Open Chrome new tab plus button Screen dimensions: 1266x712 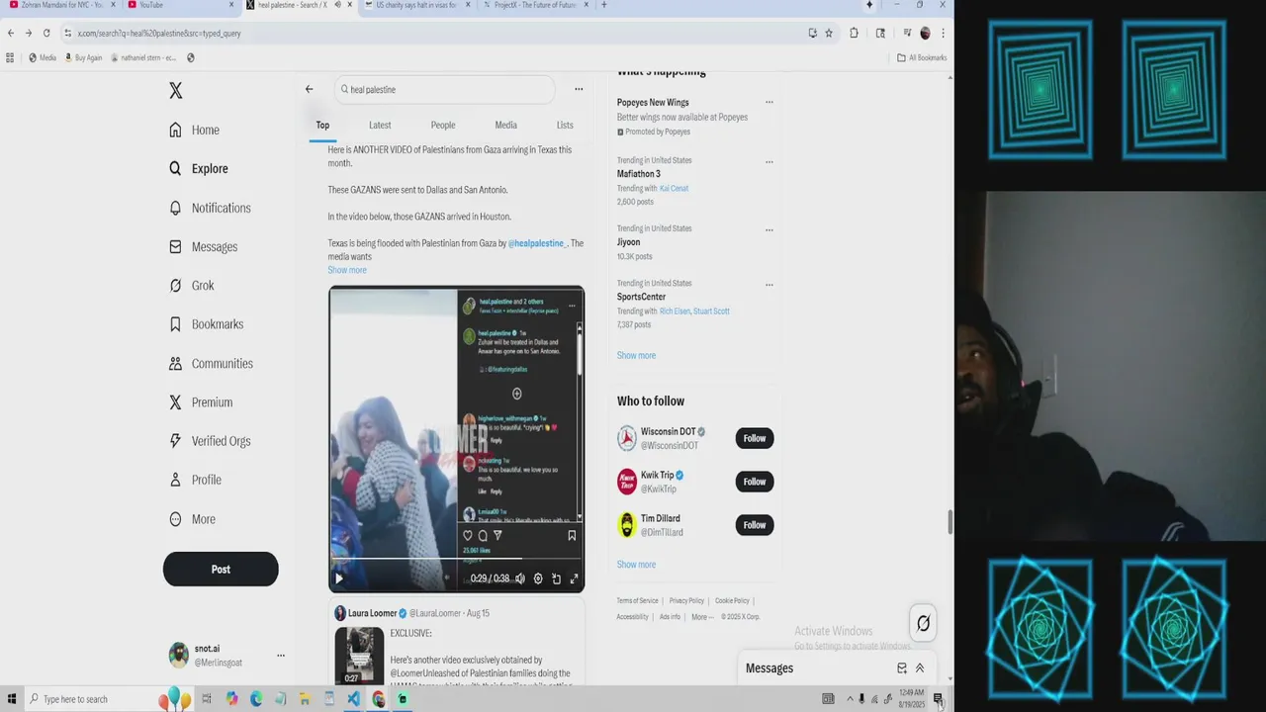[x=604, y=5]
